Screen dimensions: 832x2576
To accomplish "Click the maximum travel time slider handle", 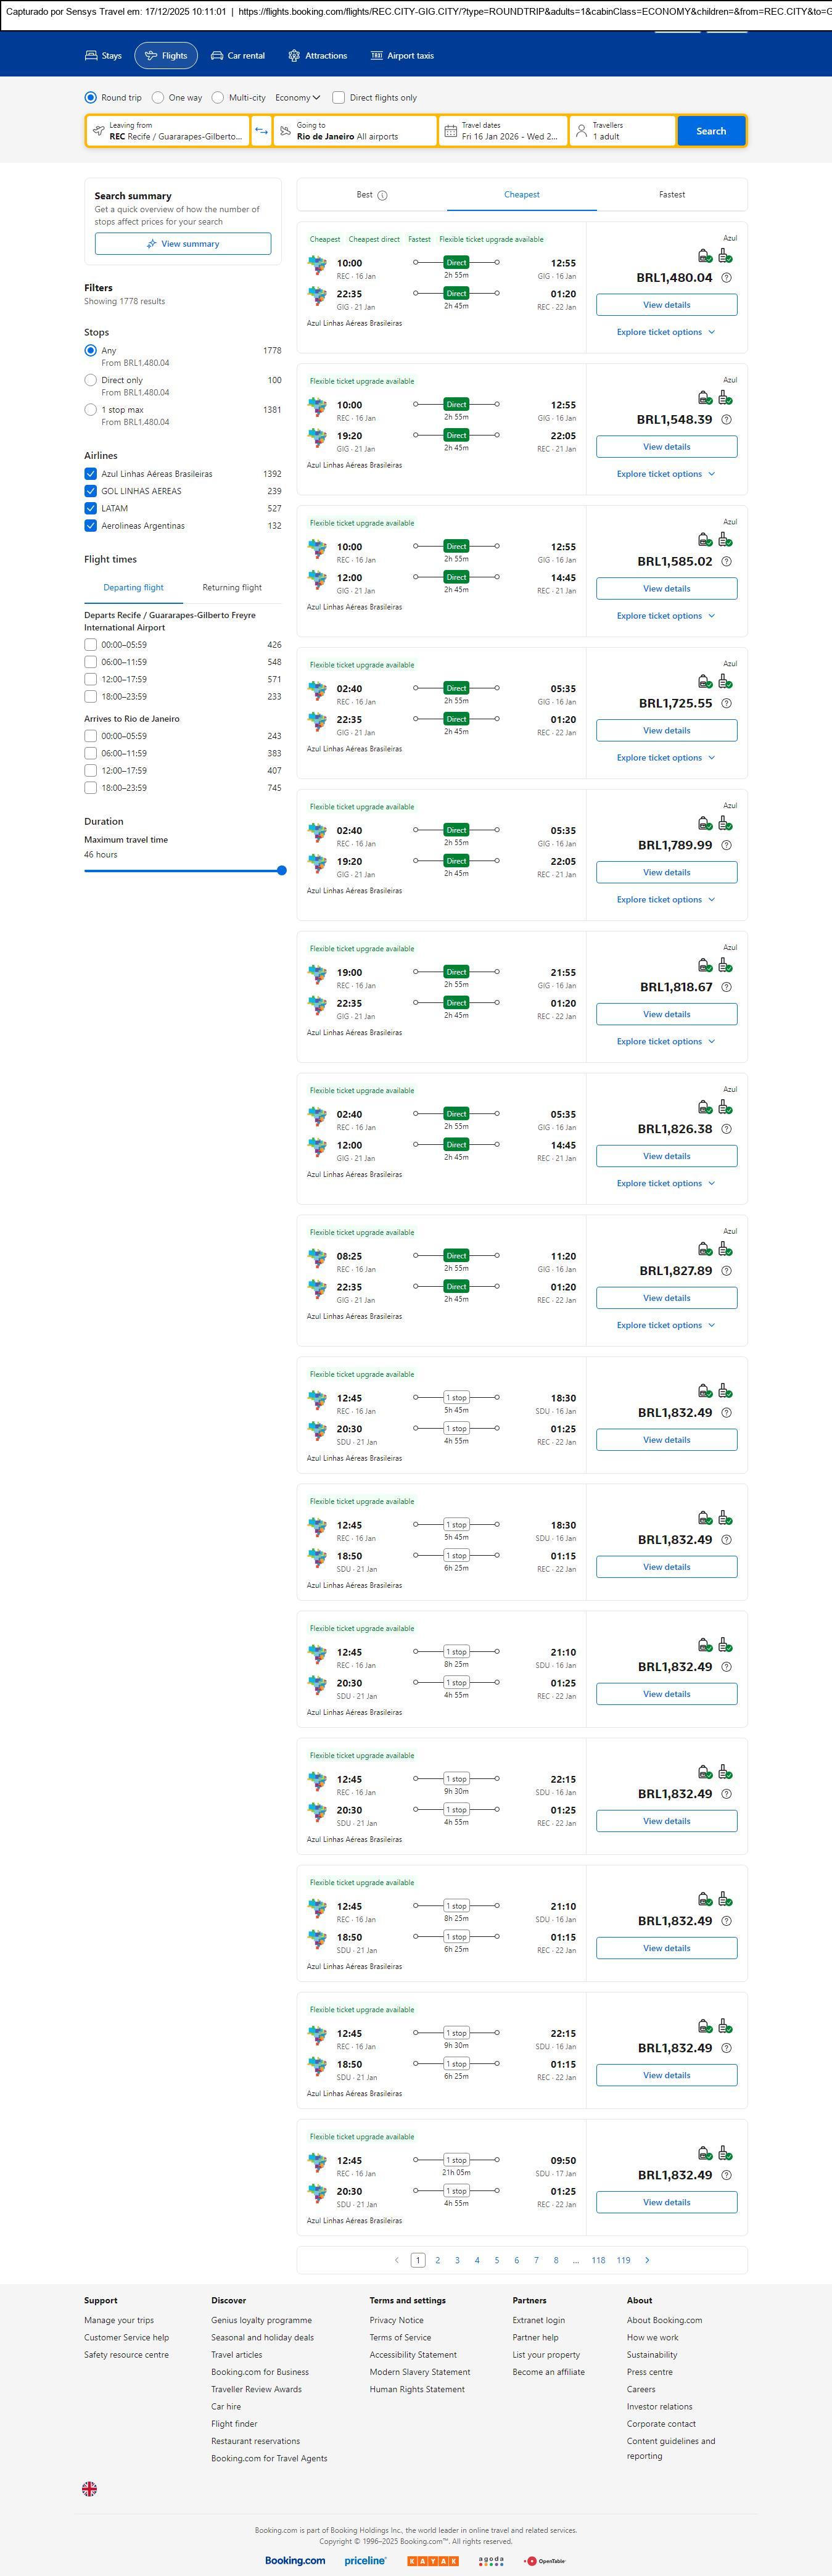I will click(x=282, y=870).
